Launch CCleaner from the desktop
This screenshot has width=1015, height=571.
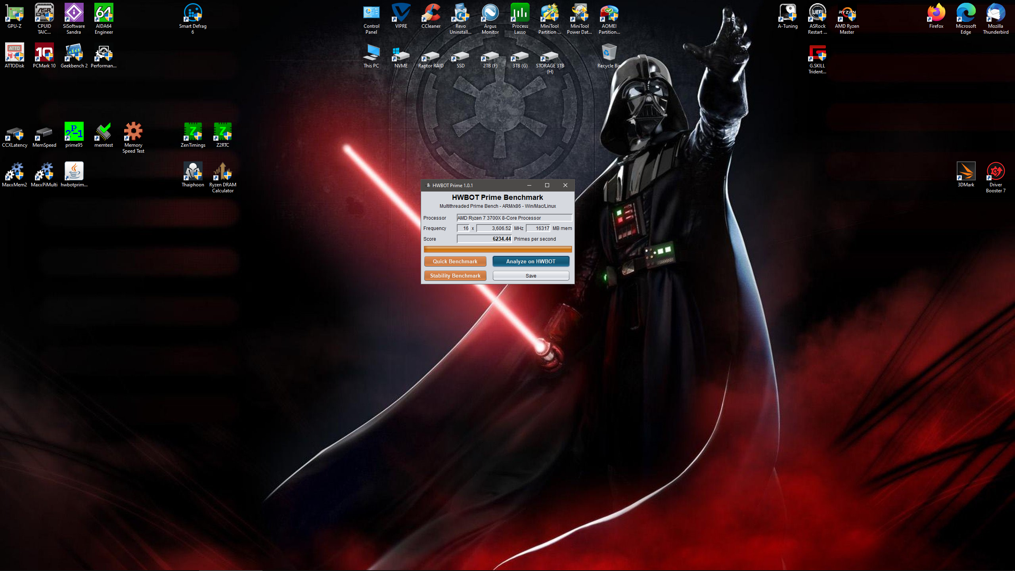tap(431, 16)
